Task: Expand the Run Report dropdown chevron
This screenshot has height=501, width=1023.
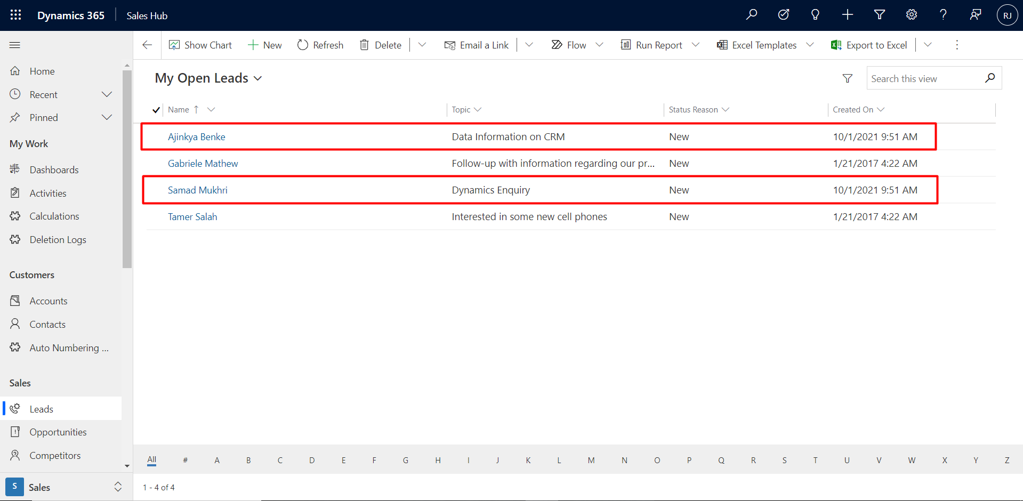Action: (x=696, y=45)
